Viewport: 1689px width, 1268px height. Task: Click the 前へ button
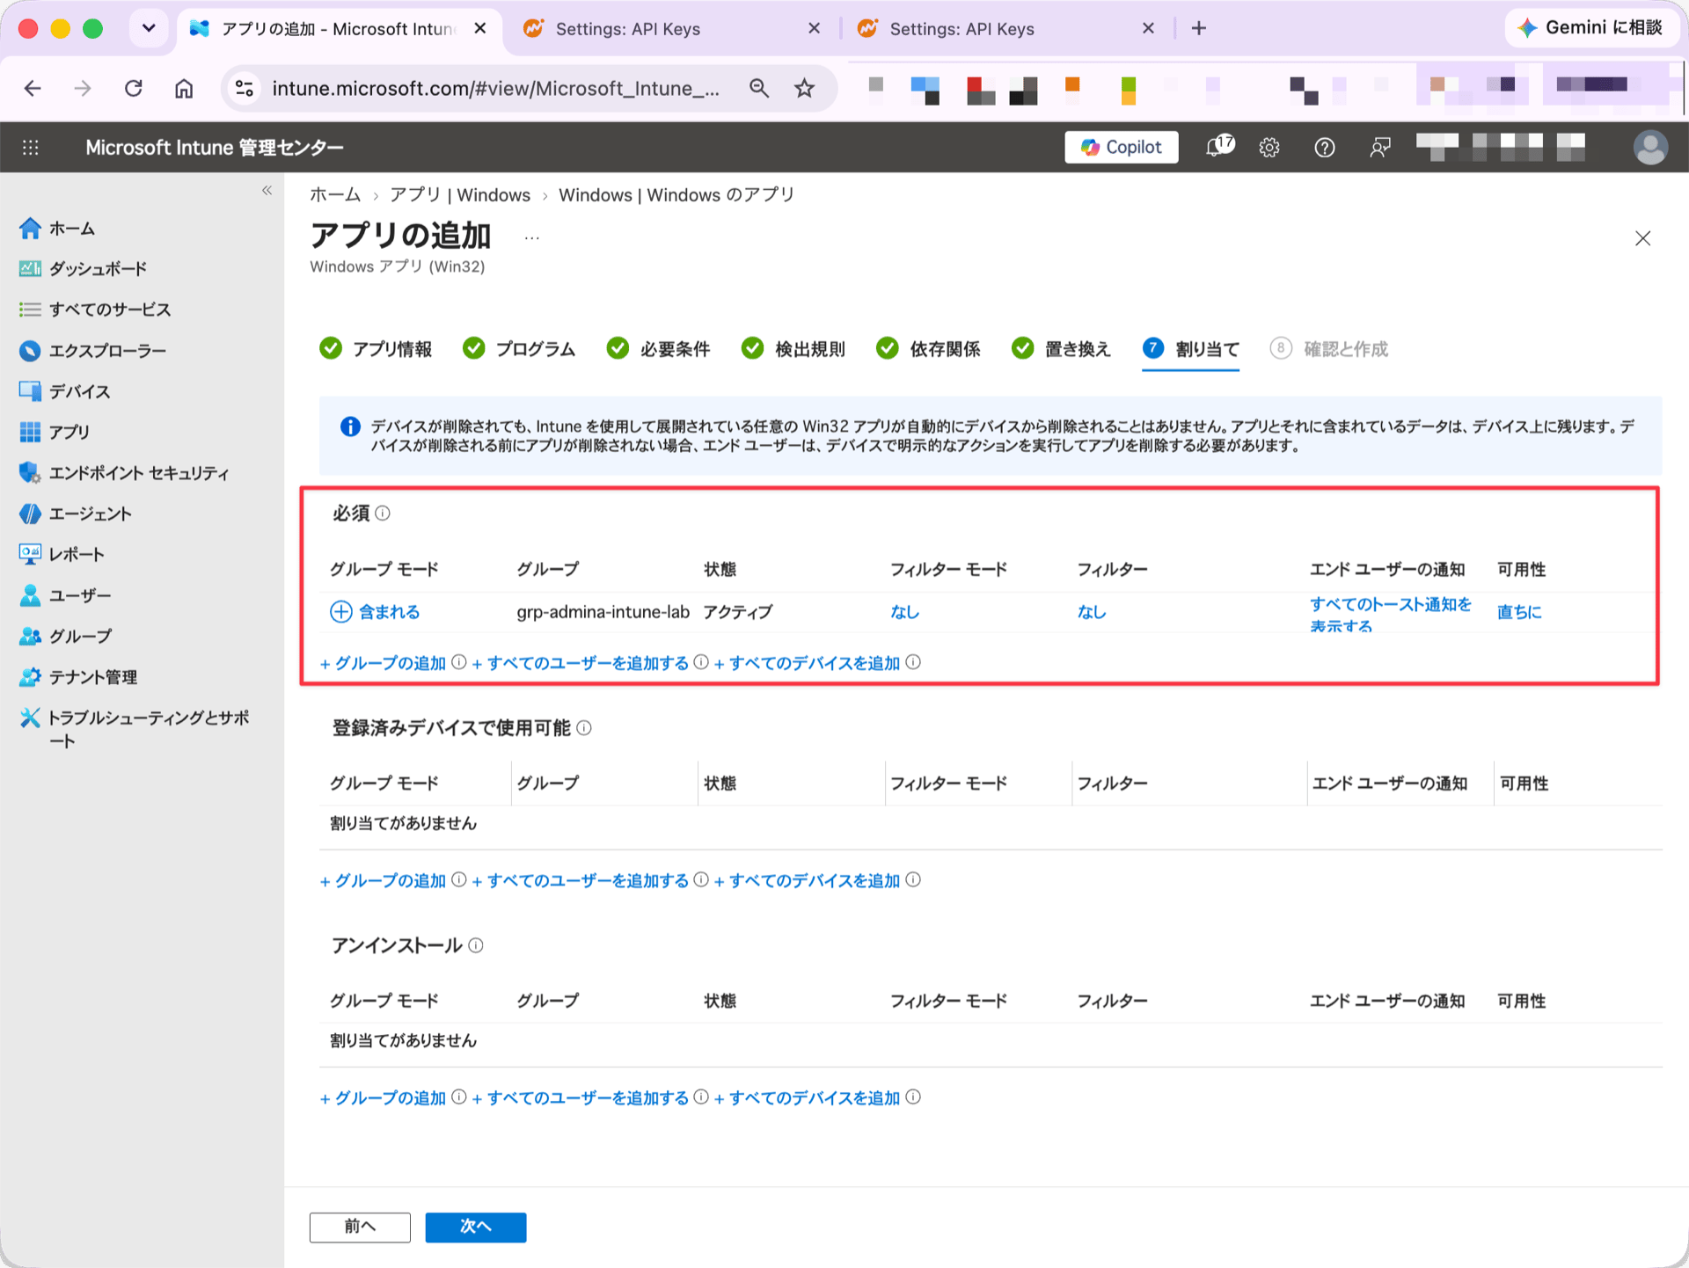(360, 1227)
